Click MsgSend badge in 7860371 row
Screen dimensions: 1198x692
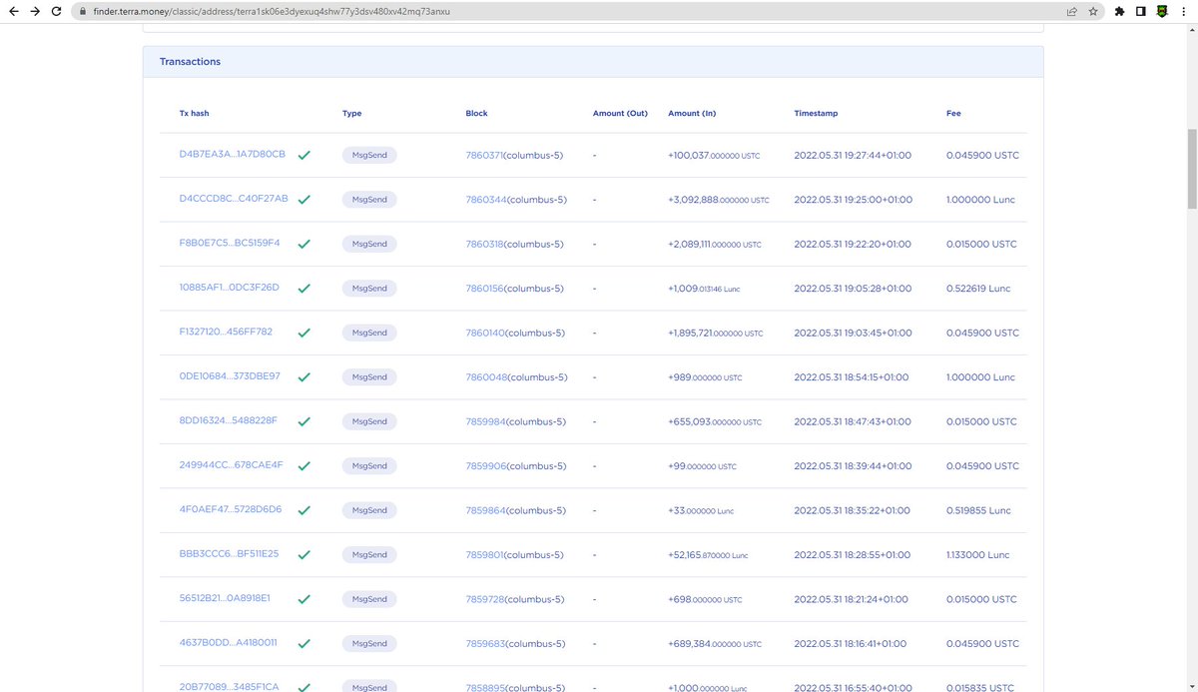point(369,155)
